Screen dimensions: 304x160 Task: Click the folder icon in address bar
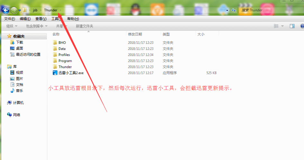coord(24,10)
